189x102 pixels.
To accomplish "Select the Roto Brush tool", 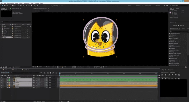I will 35,5.
